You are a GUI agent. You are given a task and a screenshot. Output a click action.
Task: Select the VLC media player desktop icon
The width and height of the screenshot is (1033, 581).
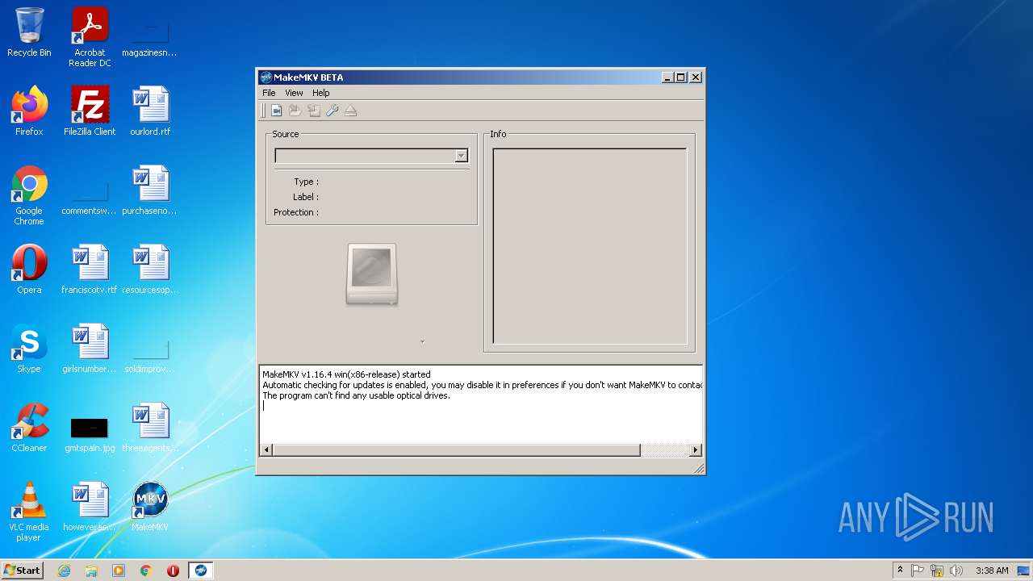click(29, 512)
